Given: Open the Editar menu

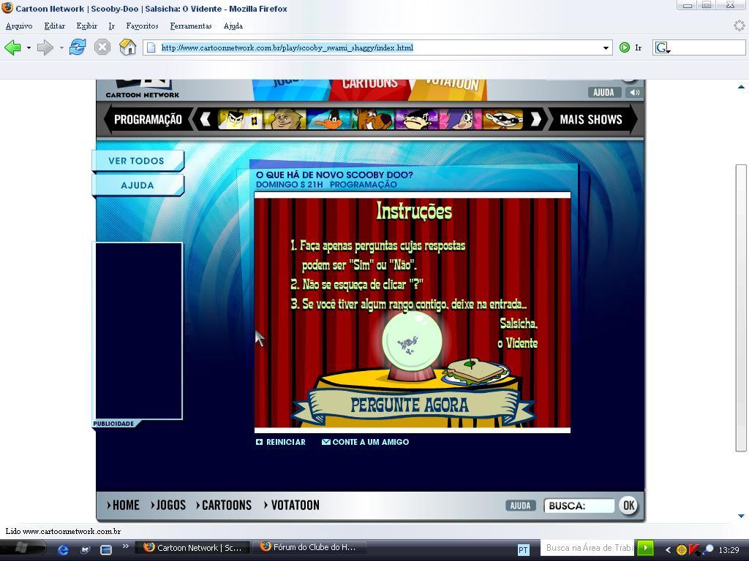Looking at the screenshot, I should [54, 26].
